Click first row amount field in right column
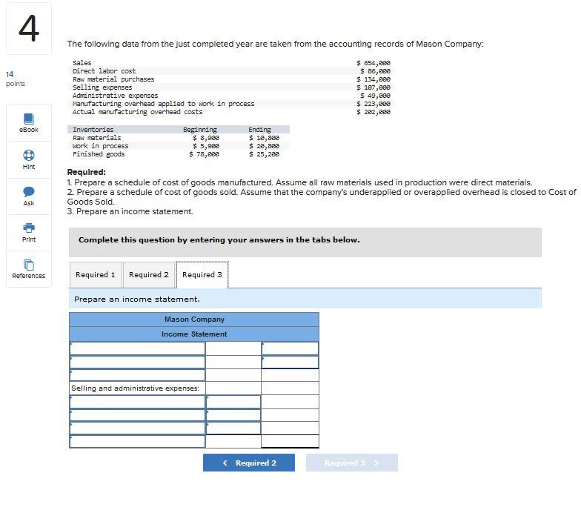 tap(290, 348)
